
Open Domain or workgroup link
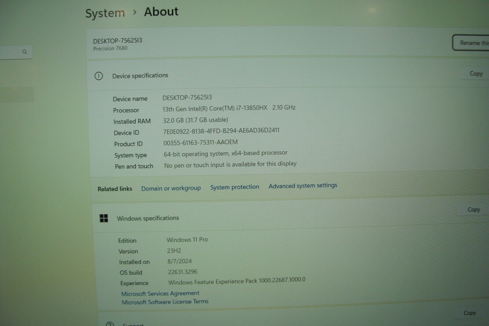pyautogui.click(x=171, y=188)
